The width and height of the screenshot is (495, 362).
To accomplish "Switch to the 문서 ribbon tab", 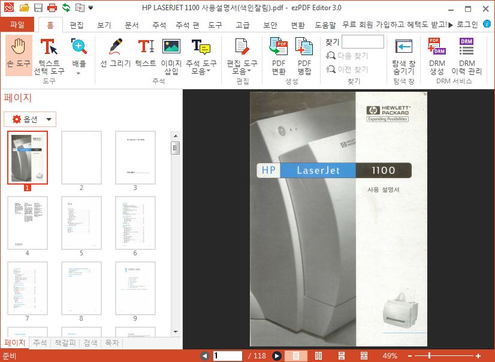I will [x=131, y=25].
